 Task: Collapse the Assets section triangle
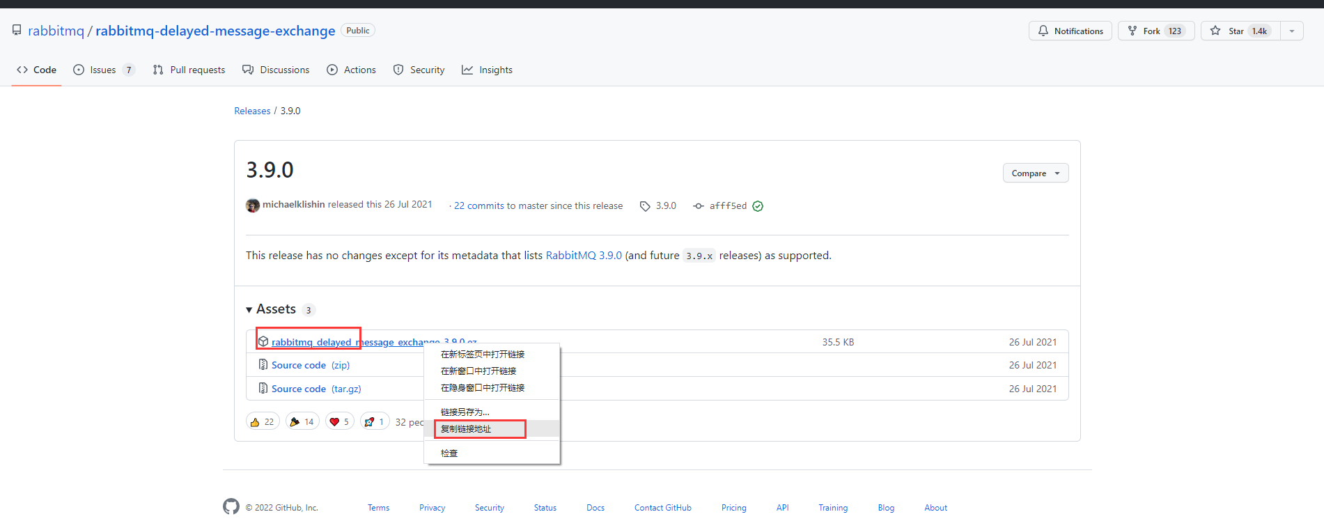pos(249,310)
